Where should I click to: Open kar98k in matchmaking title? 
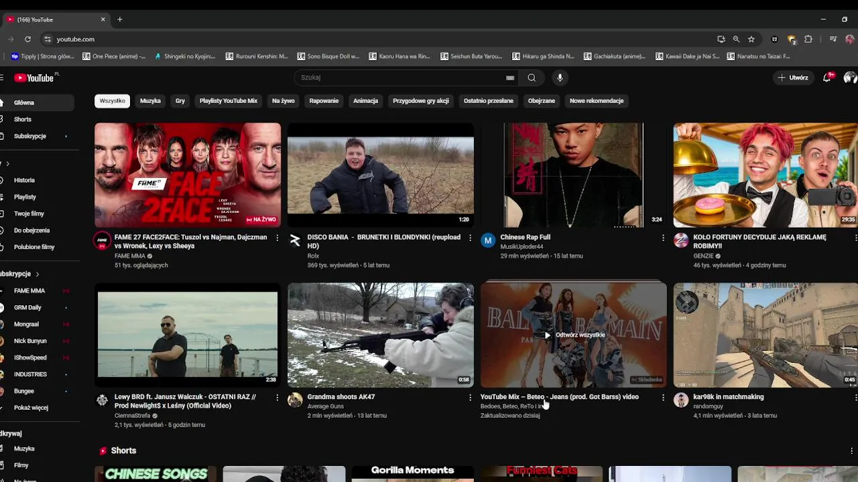pos(729,397)
